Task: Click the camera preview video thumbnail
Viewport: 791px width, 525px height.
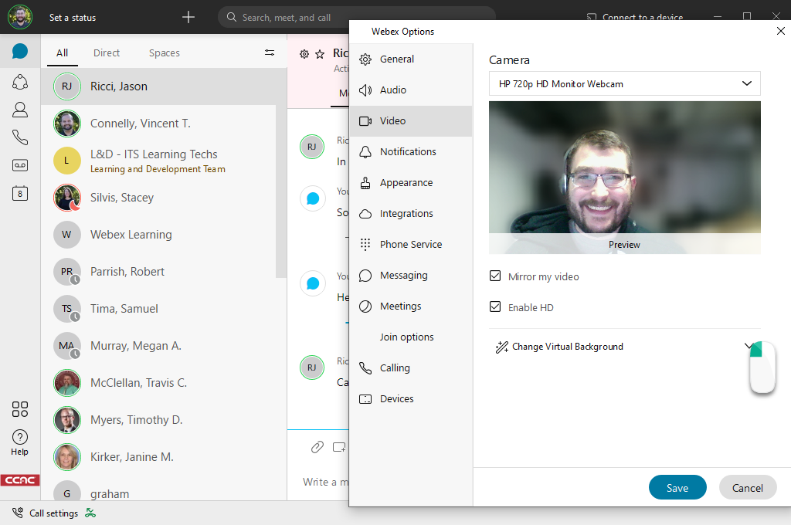Action: (x=624, y=178)
